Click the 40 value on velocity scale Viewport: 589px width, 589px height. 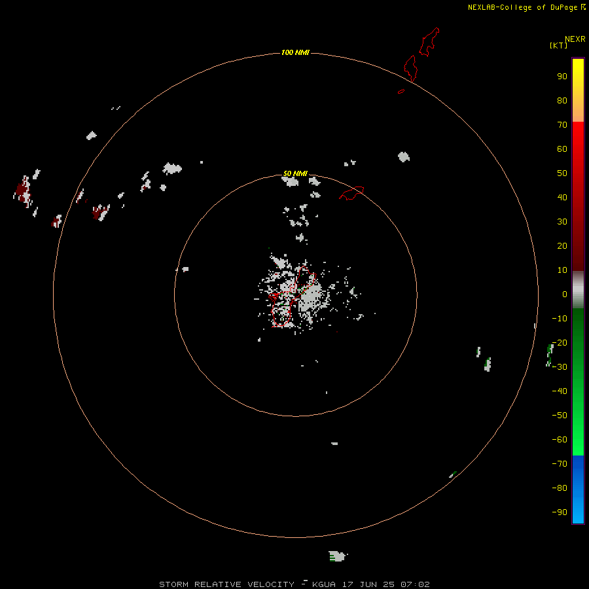[x=562, y=198]
